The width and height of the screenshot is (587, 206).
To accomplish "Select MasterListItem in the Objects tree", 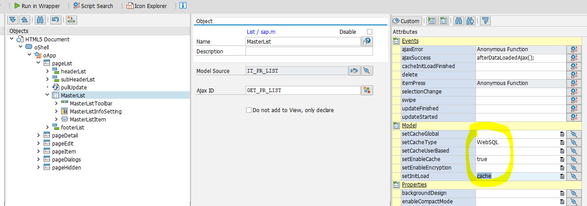I will [x=88, y=119].
